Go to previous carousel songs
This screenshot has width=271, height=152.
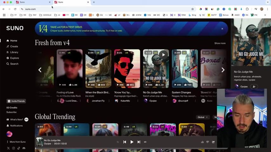coord(40,70)
